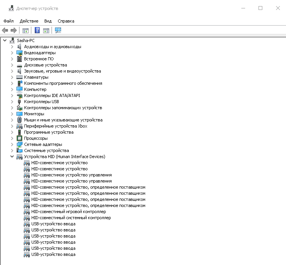The image size is (286, 265).
Task: Click the Forward arrow toolbar icon
Action: (x=14, y=30)
